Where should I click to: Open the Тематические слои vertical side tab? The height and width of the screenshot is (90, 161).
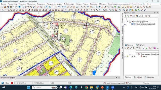tap(123, 43)
